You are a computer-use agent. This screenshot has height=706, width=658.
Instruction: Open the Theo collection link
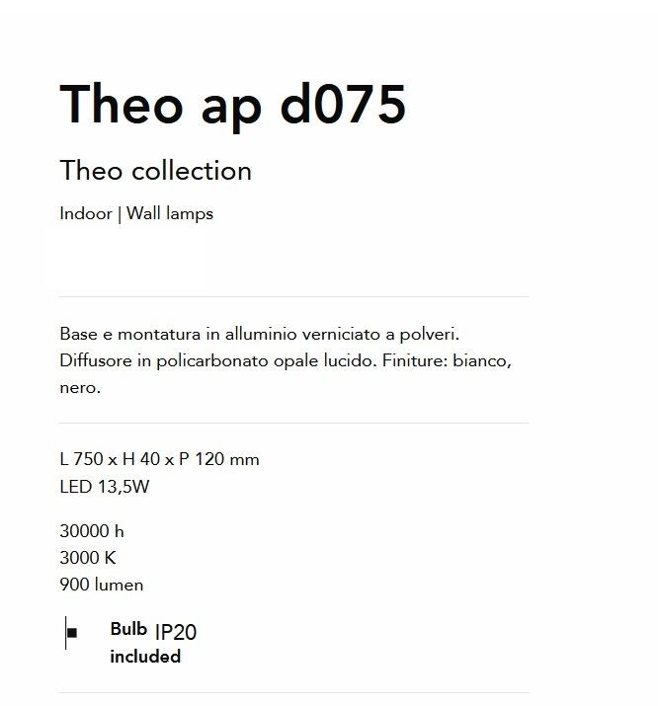tap(155, 170)
